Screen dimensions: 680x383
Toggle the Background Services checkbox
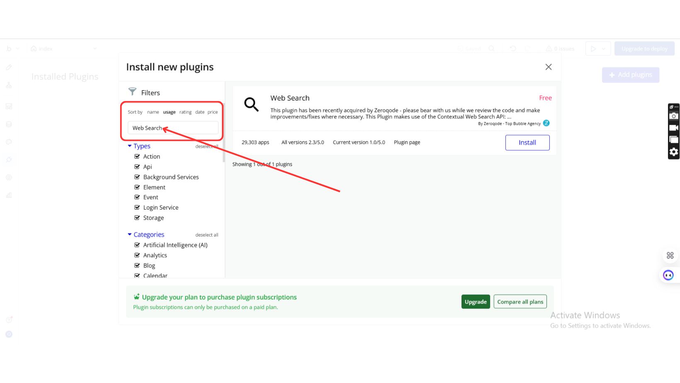(137, 177)
